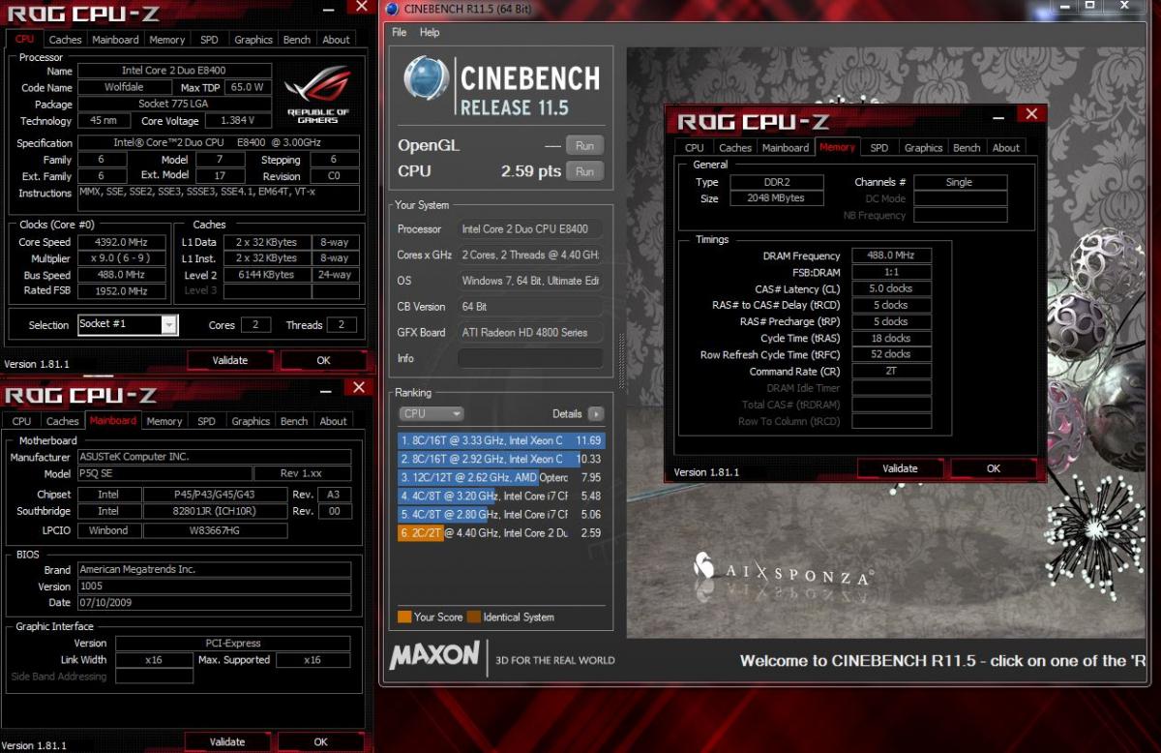Click the Southbridge value 82801JR (ICH10R)
Image resolution: width=1161 pixels, height=753 pixels.
point(216,511)
